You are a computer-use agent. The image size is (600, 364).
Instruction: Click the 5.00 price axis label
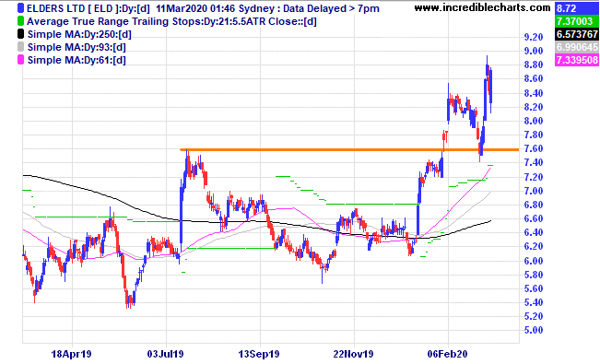click(x=534, y=330)
